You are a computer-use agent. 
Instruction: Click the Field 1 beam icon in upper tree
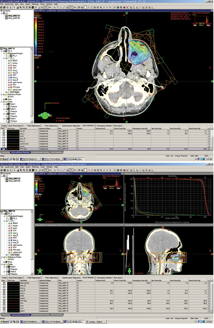click(8, 104)
